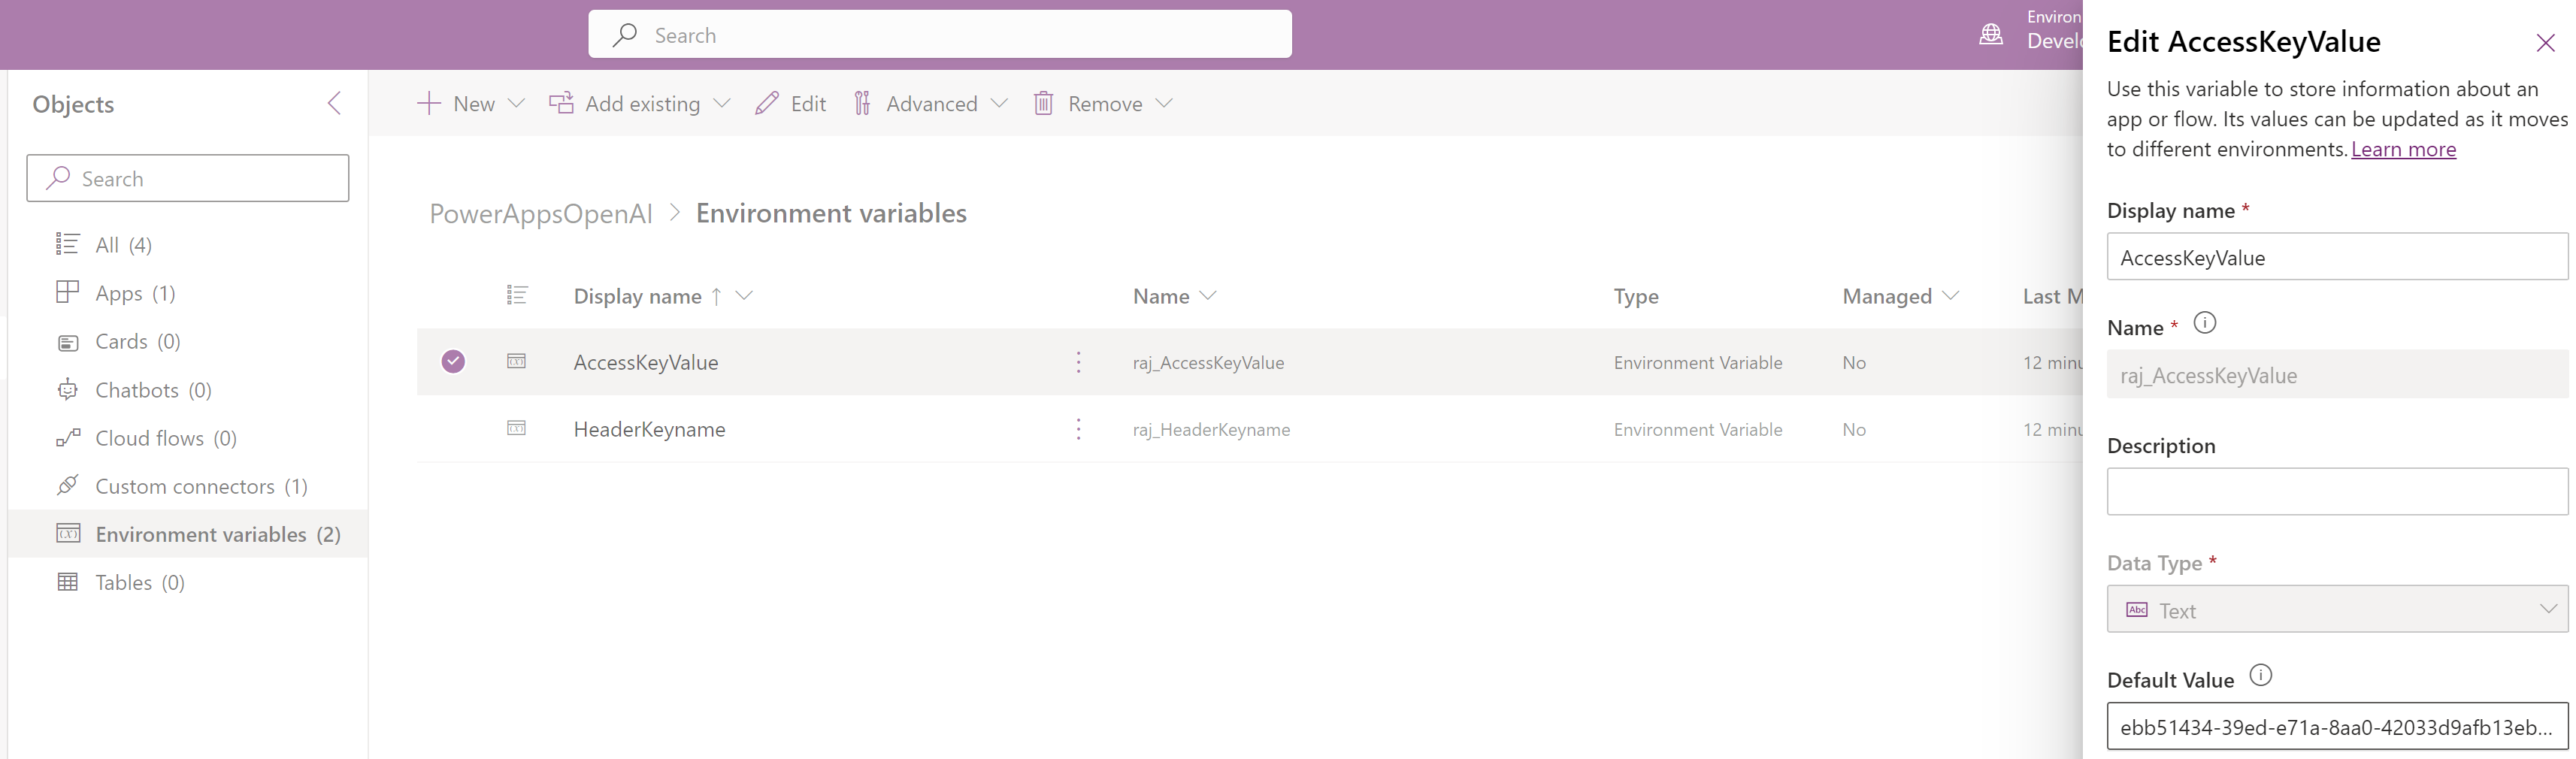Expand the New dropdown in toolbar
Image resolution: width=2576 pixels, height=759 pixels.
click(x=516, y=104)
